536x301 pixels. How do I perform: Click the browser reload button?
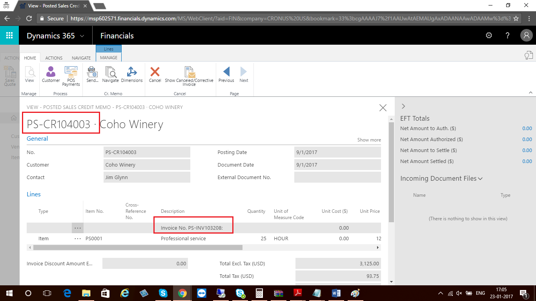(29, 18)
